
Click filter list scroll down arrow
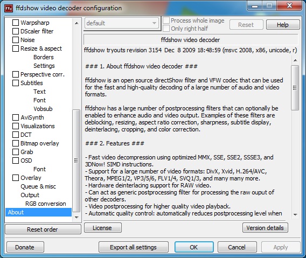(76, 217)
